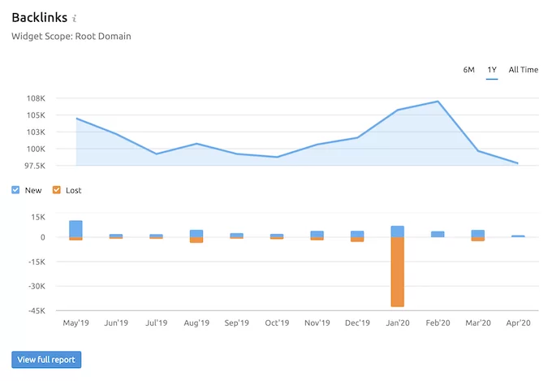The image size is (552, 381).
Task: Open the View full report button
Action: pyautogui.click(x=46, y=360)
